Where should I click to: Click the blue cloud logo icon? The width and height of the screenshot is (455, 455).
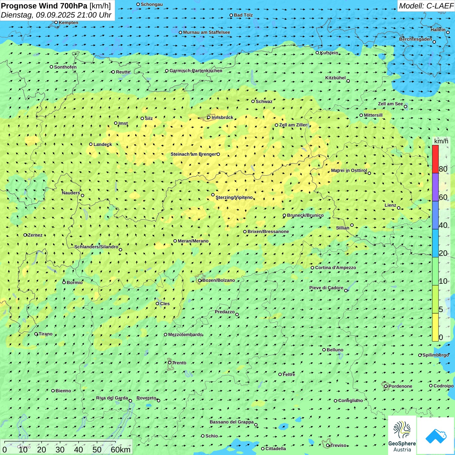tap(436, 436)
